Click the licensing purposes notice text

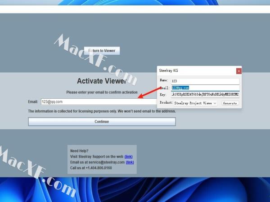coord(102,111)
